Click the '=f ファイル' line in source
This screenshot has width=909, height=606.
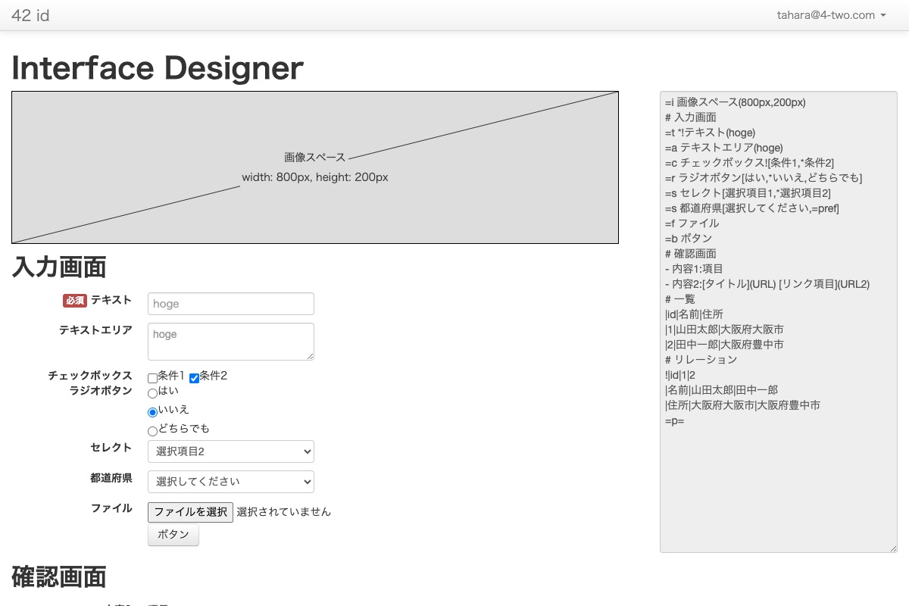click(692, 223)
